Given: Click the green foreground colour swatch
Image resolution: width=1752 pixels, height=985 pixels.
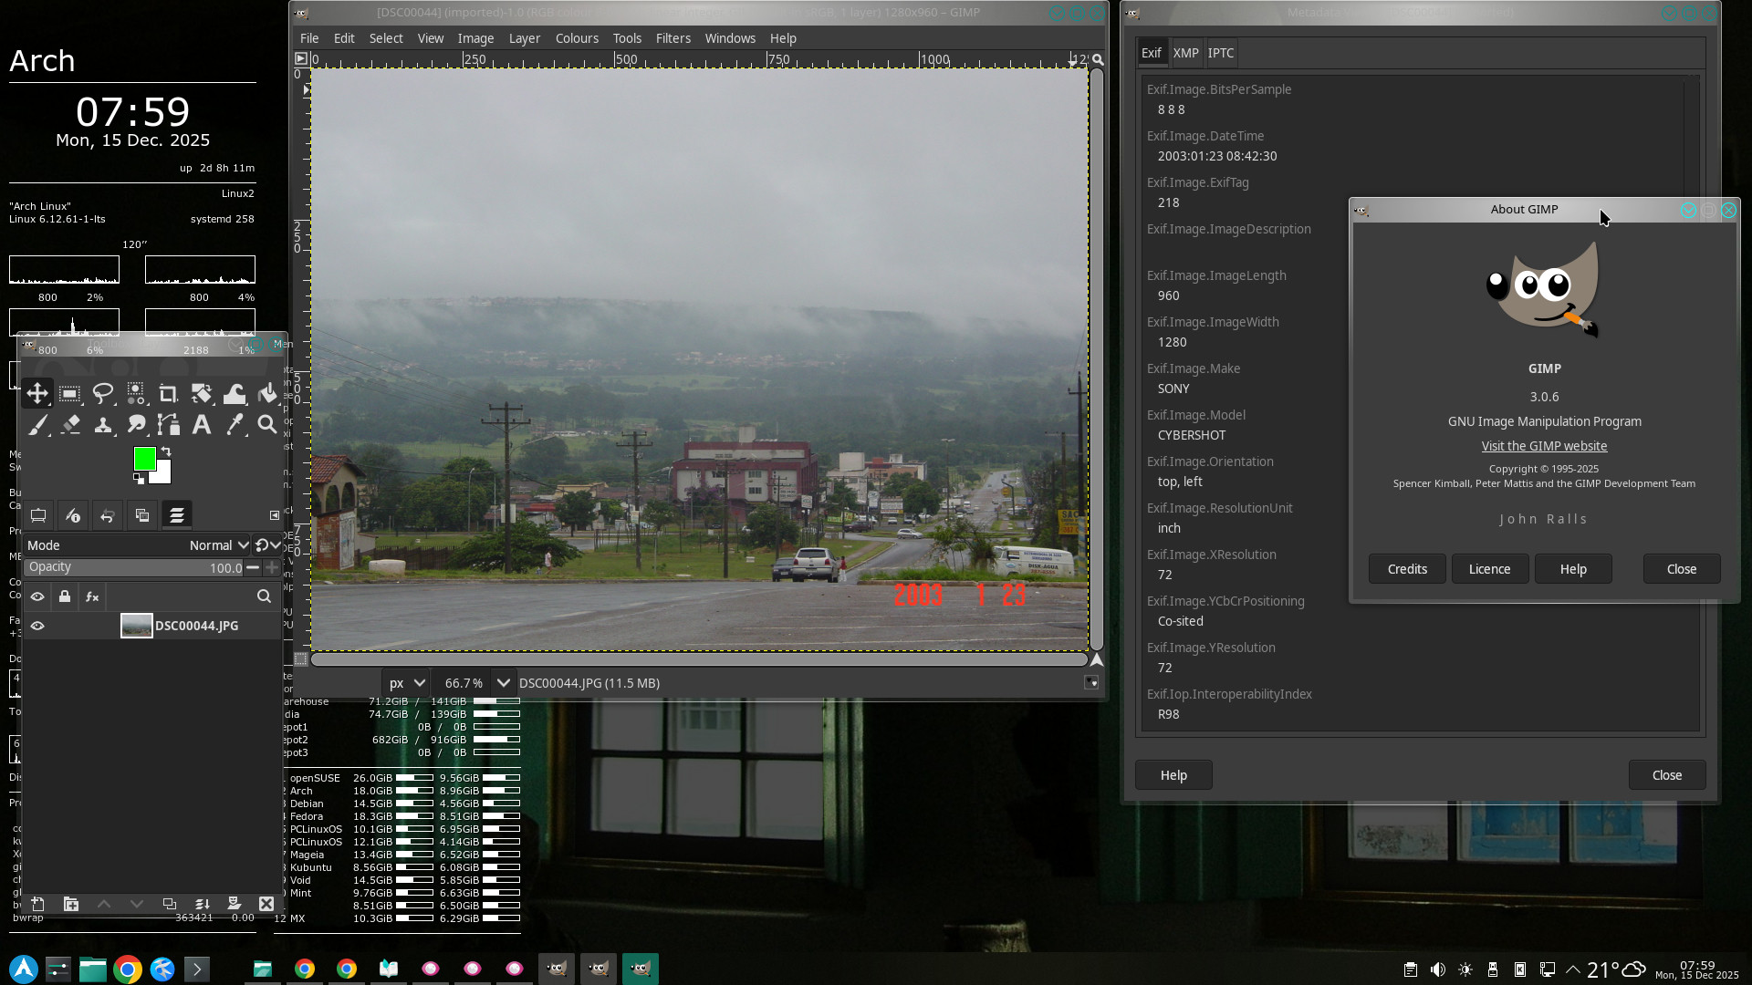Looking at the screenshot, I should [x=143, y=458].
